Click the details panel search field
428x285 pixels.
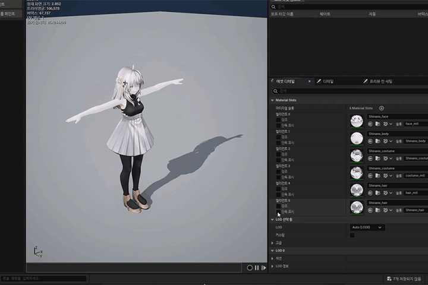click(x=350, y=91)
